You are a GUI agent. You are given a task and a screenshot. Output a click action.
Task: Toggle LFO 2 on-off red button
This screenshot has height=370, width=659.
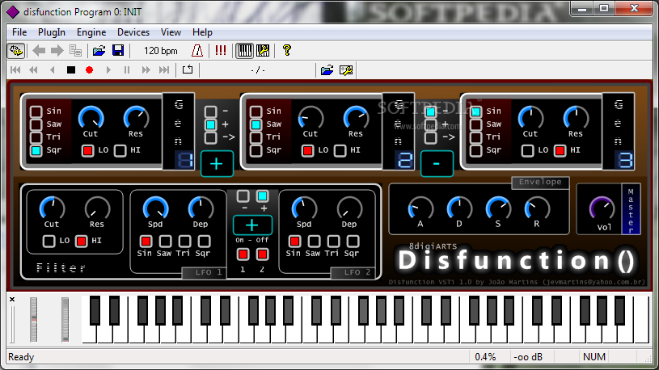pyautogui.click(x=262, y=254)
